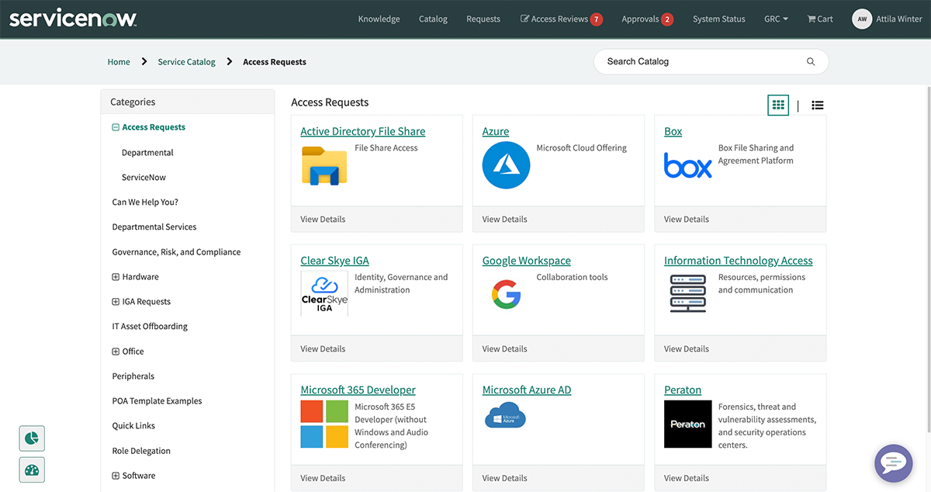This screenshot has height=492, width=931.
Task: Click the Box logo image
Action: 688,165
